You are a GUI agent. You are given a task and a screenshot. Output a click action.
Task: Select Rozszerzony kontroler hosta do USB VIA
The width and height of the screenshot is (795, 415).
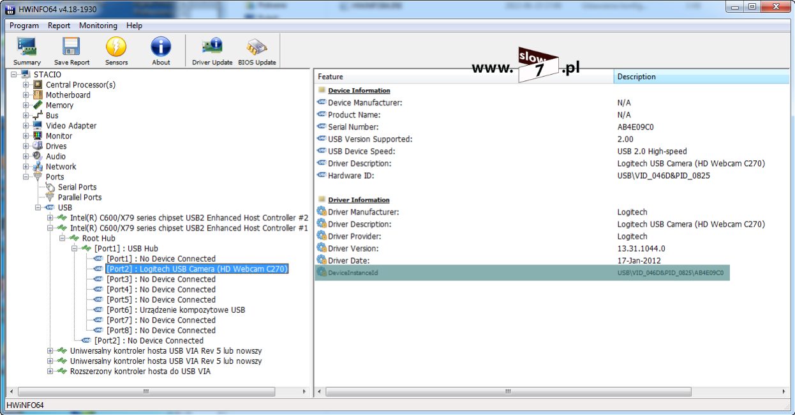(x=140, y=371)
